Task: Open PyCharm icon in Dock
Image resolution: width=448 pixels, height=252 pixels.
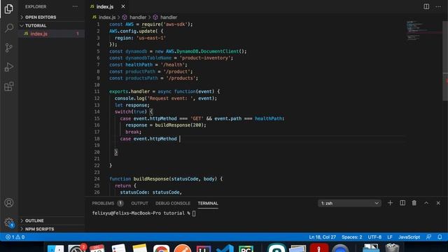Action: tap(246, 248)
